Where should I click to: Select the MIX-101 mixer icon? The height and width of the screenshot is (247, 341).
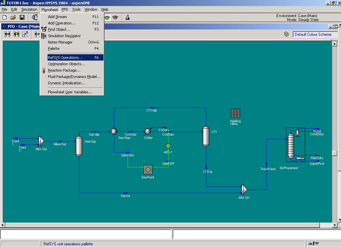click(x=244, y=190)
